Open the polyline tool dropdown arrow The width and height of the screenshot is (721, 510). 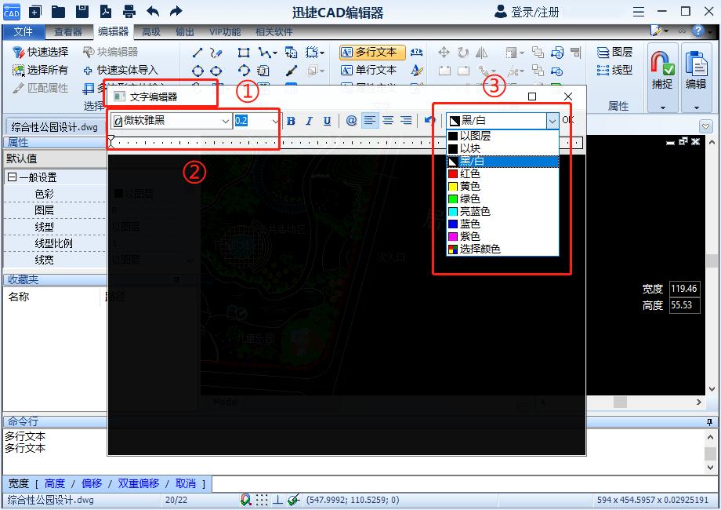tap(275, 53)
